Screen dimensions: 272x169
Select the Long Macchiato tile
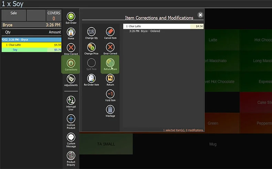256,61
